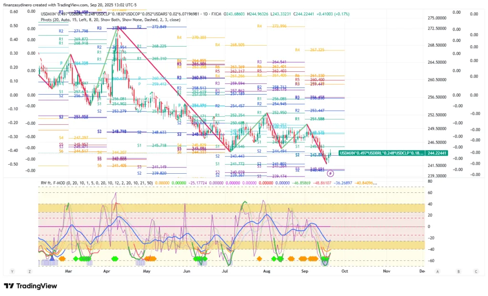Click the open value O243.68603
The height and width of the screenshot is (296, 488).
(x=234, y=14)
